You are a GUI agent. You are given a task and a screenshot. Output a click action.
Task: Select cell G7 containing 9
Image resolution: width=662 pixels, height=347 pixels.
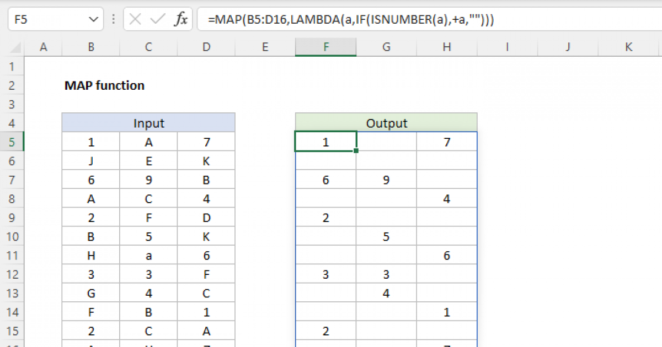tap(386, 180)
